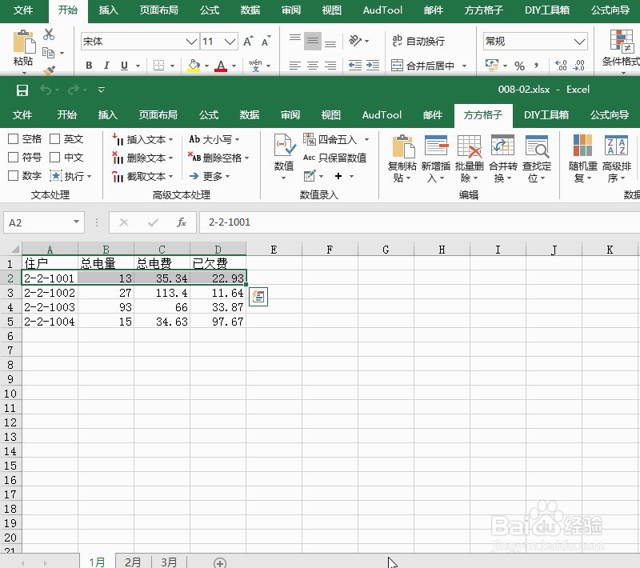
Task: Select the 批量删除 tool
Action: coord(469,158)
